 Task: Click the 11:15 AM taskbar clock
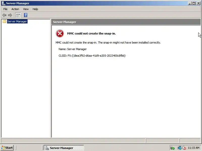tap(193, 148)
